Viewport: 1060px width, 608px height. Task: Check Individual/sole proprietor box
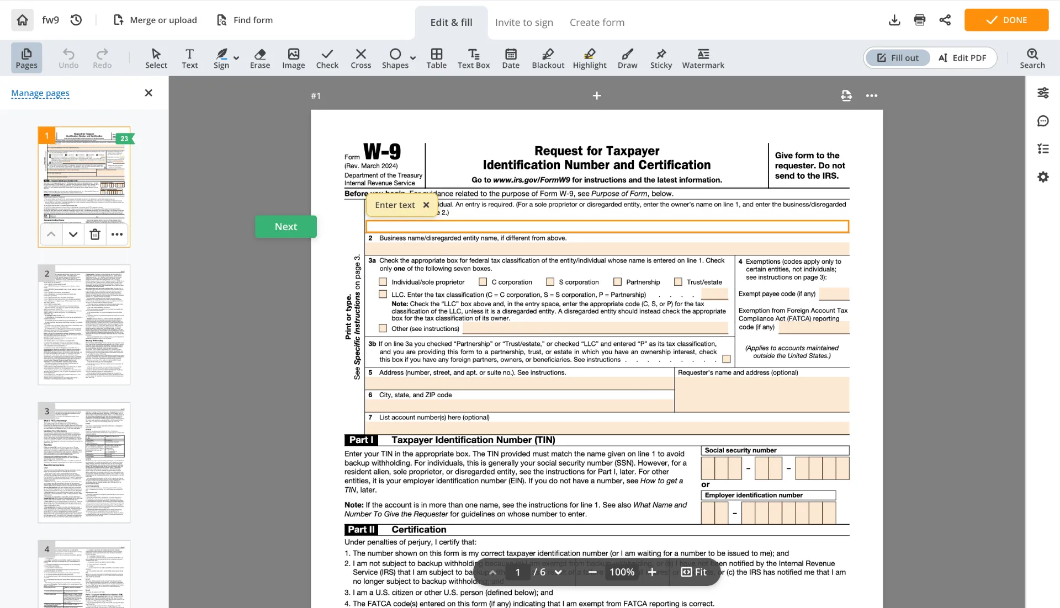point(383,282)
